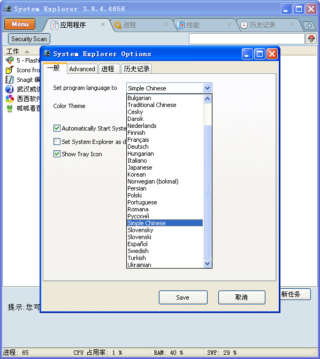Collapse the program language dropdown arrow

click(207, 88)
